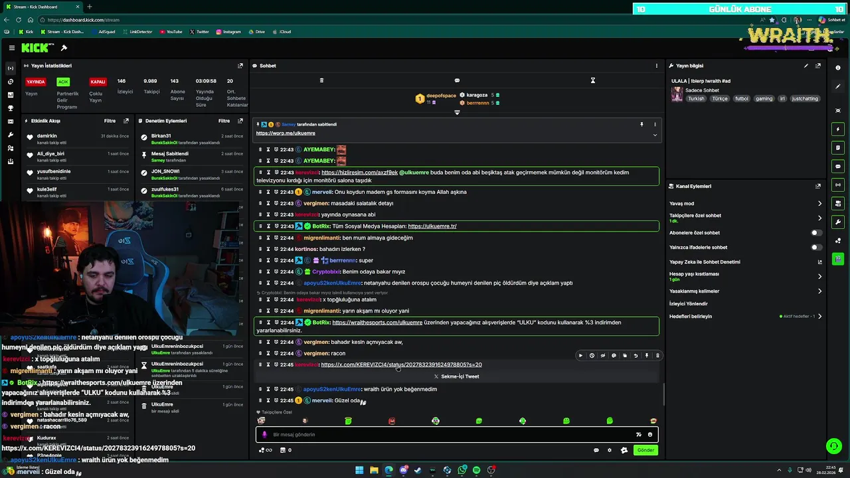Image resolution: width=850 pixels, height=478 pixels.
Task: Expand the top chatters list arrow
Action: (457, 112)
